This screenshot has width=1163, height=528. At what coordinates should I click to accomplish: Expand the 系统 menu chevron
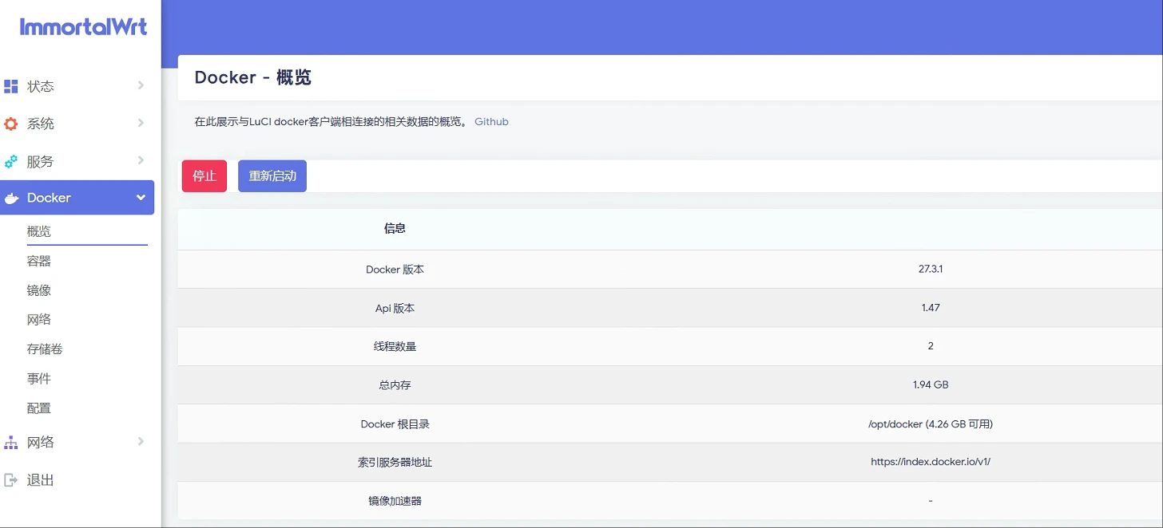point(141,123)
